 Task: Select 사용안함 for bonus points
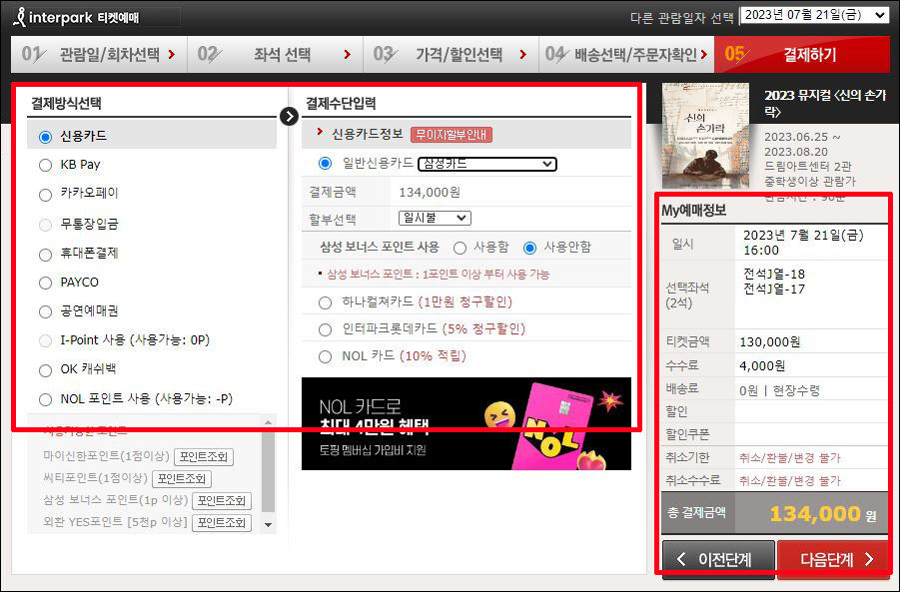click(x=529, y=248)
